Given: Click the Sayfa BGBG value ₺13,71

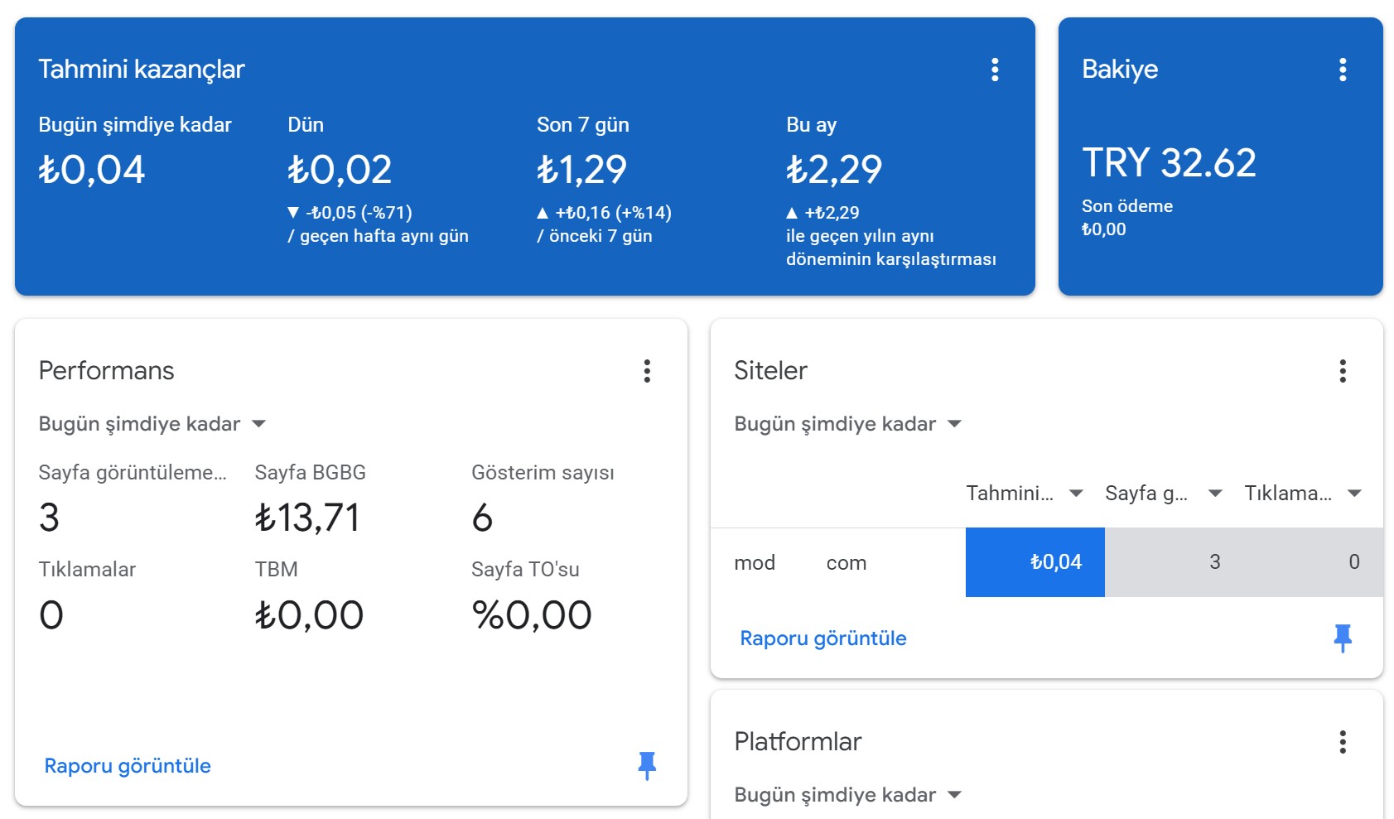Looking at the screenshot, I should click(x=307, y=518).
